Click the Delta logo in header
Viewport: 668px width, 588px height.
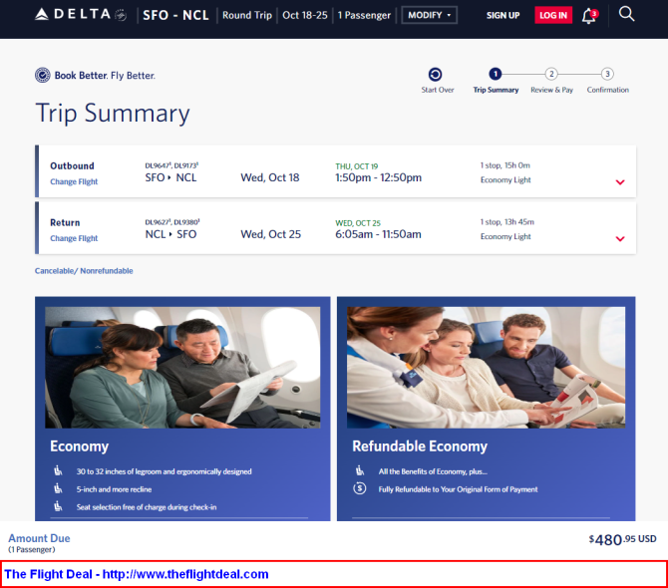click(x=81, y=15)
